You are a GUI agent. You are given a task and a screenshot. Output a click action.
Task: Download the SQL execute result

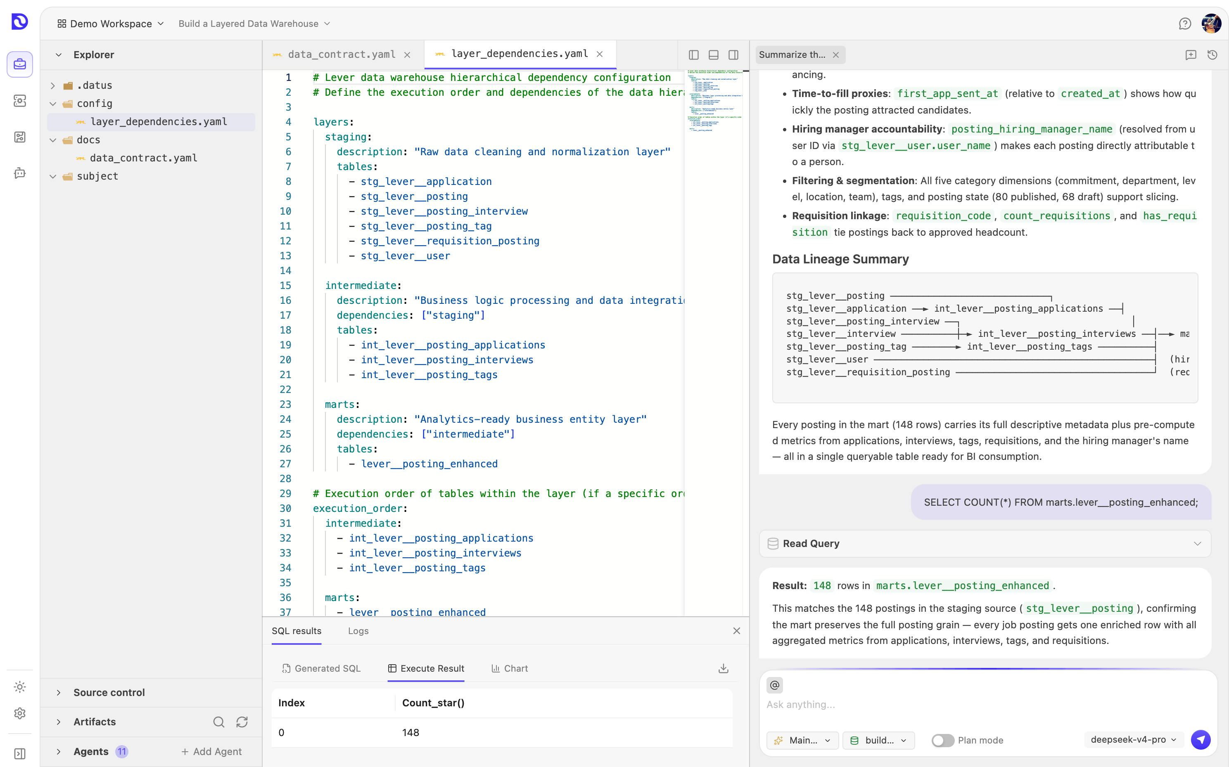724,669
